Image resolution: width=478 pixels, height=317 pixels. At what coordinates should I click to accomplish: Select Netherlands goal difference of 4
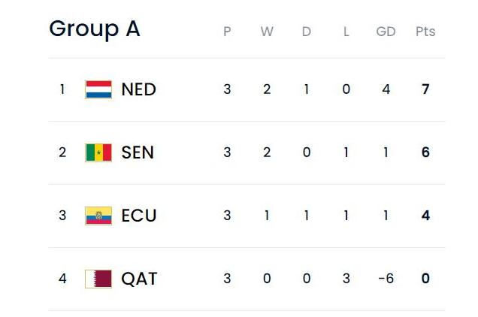(386, 89)
